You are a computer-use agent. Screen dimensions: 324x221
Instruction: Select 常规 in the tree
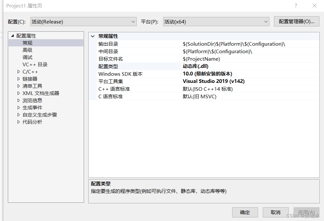pyautogui.click(x=27, y=43)
